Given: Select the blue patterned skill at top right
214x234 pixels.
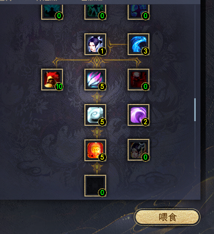Looking at the screenshot, I should tap(139, 12).
